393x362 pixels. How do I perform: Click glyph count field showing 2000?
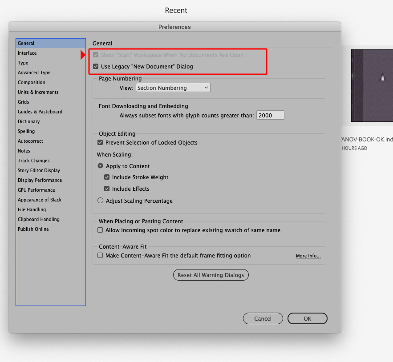(x=270, y=115)
